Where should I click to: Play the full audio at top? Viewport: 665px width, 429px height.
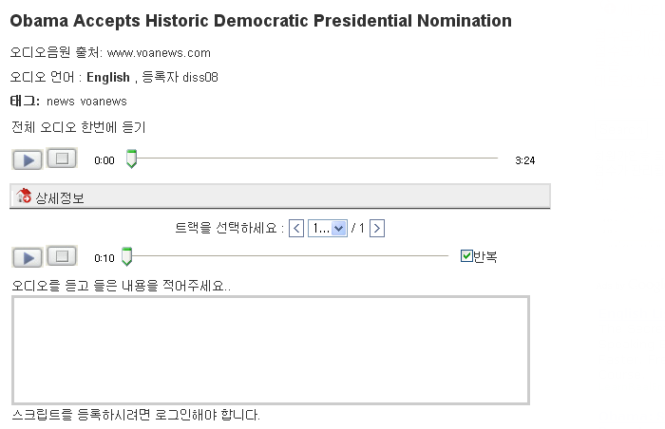(x=28, y=159)
